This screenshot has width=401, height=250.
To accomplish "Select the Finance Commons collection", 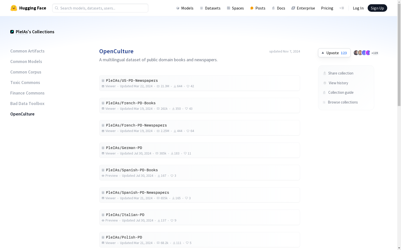I will pyautogui.click(x=27, y=93).
